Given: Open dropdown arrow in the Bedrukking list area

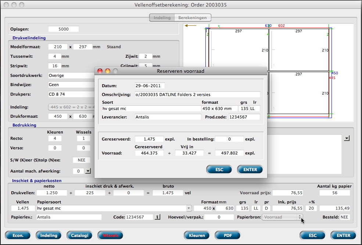Looking at the screenshot, I should 347,138.
